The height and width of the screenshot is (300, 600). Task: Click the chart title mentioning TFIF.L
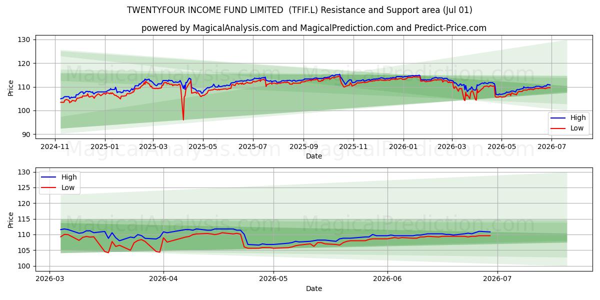(299, 10)
